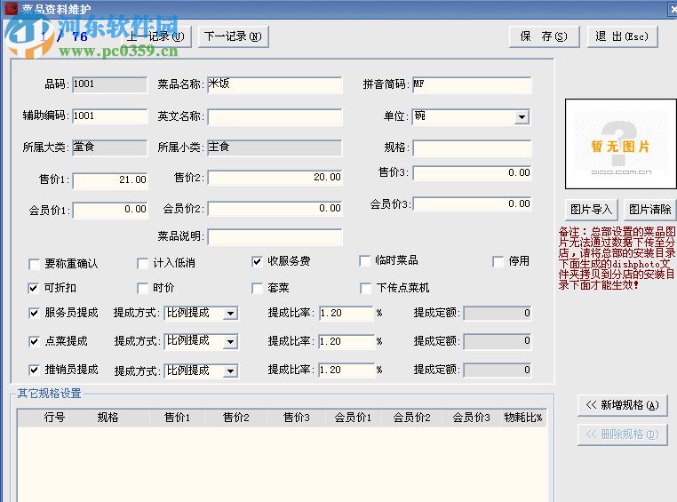677x502 pixels.
Task: Click the app icon in the title bar
Action: [12, 8]
